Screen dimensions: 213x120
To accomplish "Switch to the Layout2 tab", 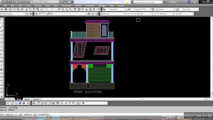I will (x=36, y=99).
